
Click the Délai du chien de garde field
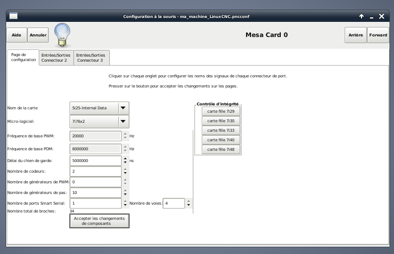tap(95, 160)
